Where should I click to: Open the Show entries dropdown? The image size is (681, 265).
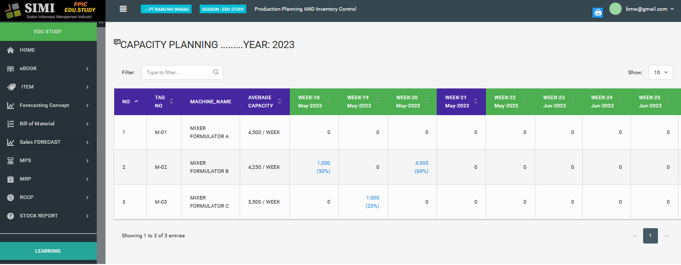coord(661,72)
